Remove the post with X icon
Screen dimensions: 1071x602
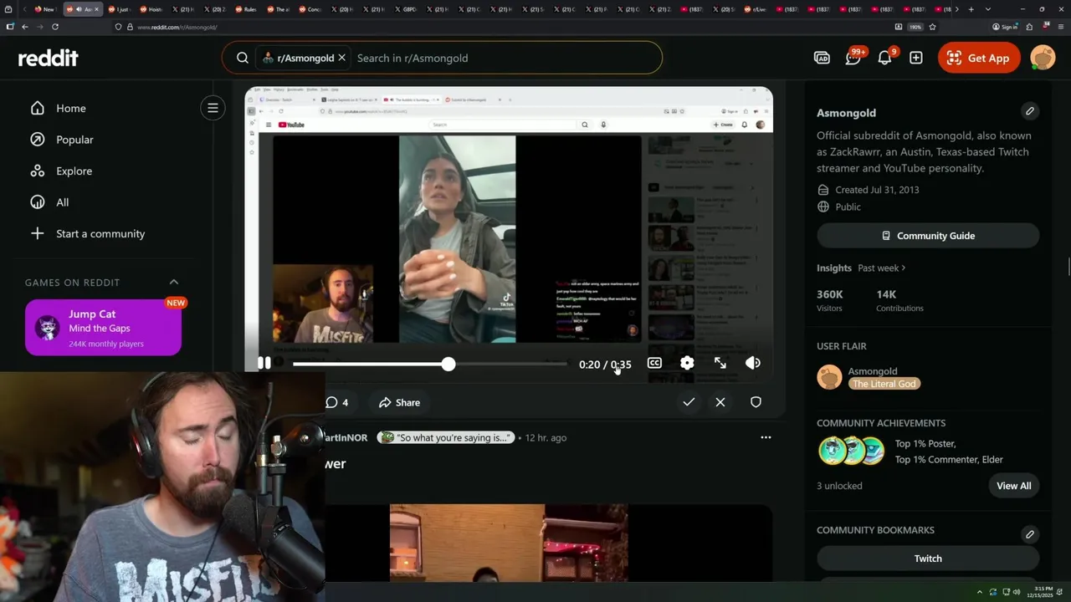[720, 402]
